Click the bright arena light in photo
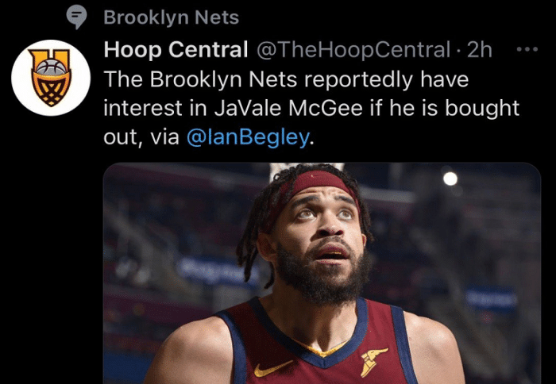Image resolution: width=556 pixels, height=384 pixels. coord(450,179)
